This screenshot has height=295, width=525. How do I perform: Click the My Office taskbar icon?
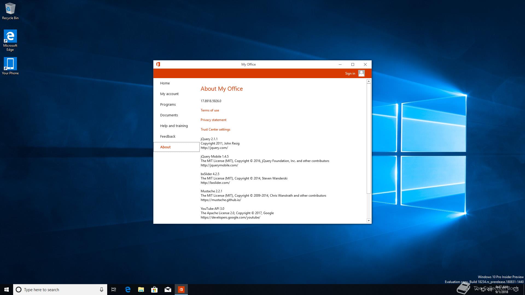point(181,290)
